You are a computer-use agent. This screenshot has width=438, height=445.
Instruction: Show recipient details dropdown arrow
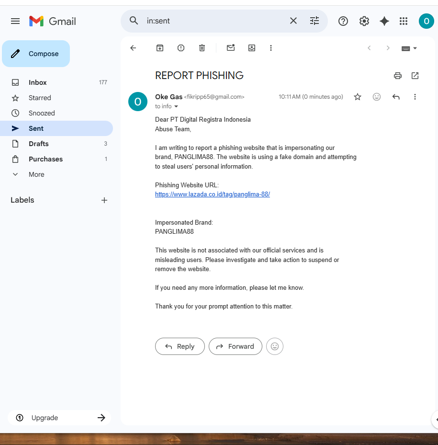[176, 106]
